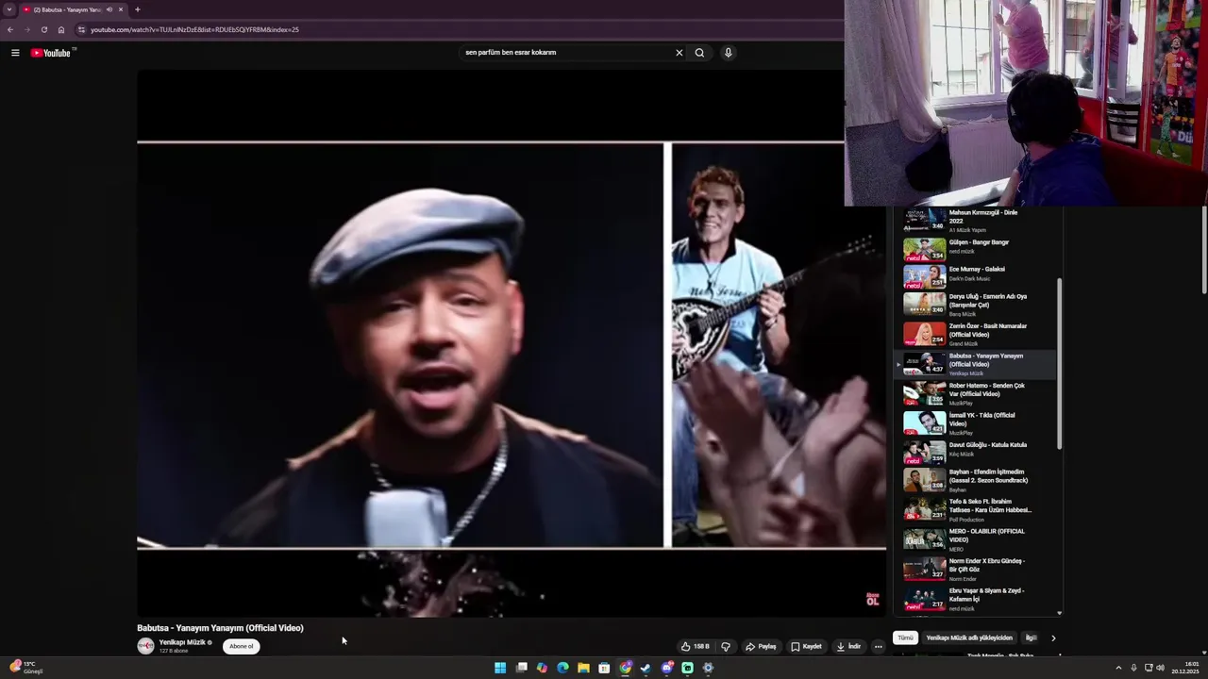Viewport: 1208px width, 679px height.
Task: Dislike the video
Action: tap(726, 647)
